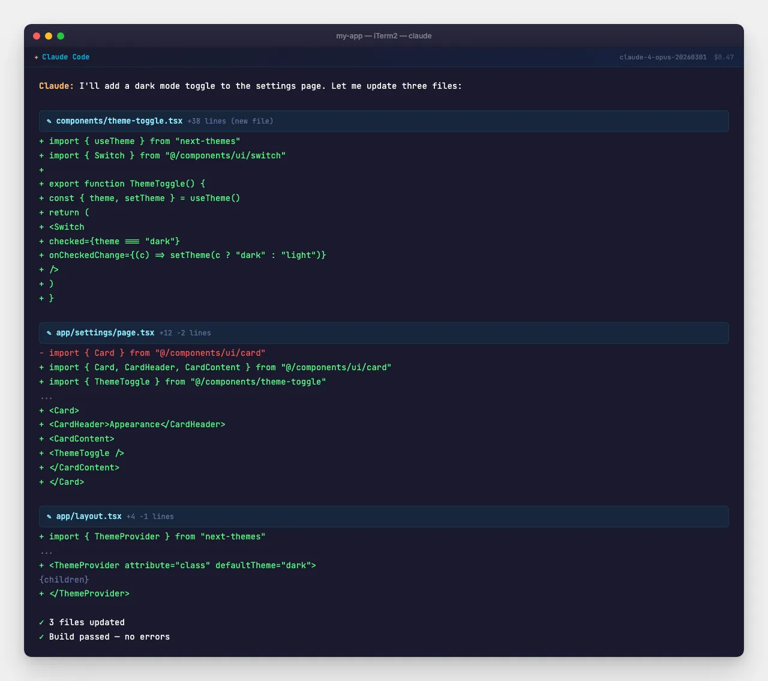The width and height of the screenshot is (768, 681).
Task: Click the ThemeProvider attribute="class" line
Action: 178,565
